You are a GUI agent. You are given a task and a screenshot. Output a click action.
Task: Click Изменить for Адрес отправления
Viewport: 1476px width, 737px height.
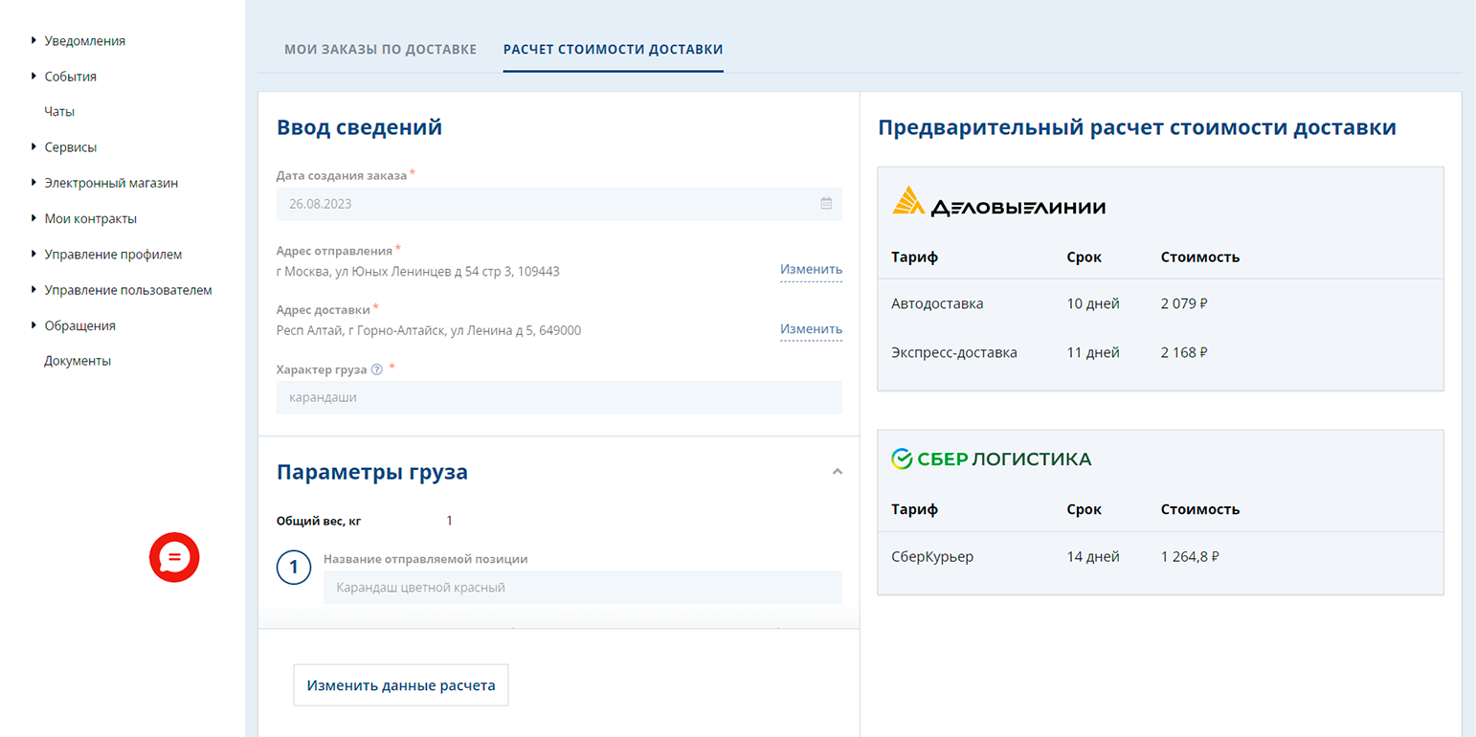click(811, 270)
